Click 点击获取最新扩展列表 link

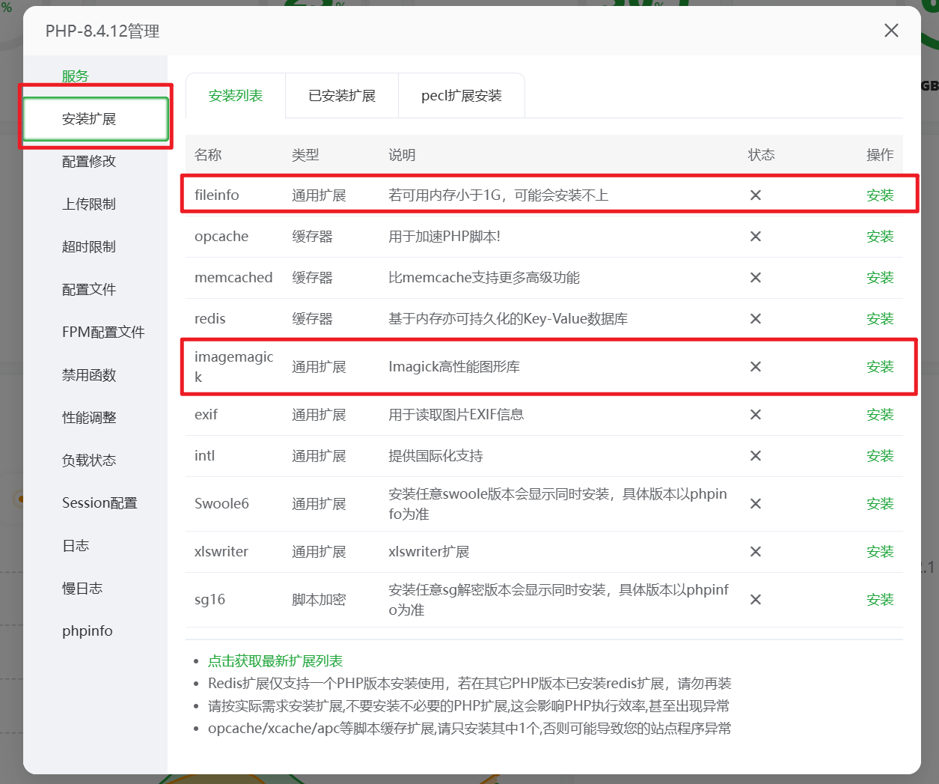[275, 661]
